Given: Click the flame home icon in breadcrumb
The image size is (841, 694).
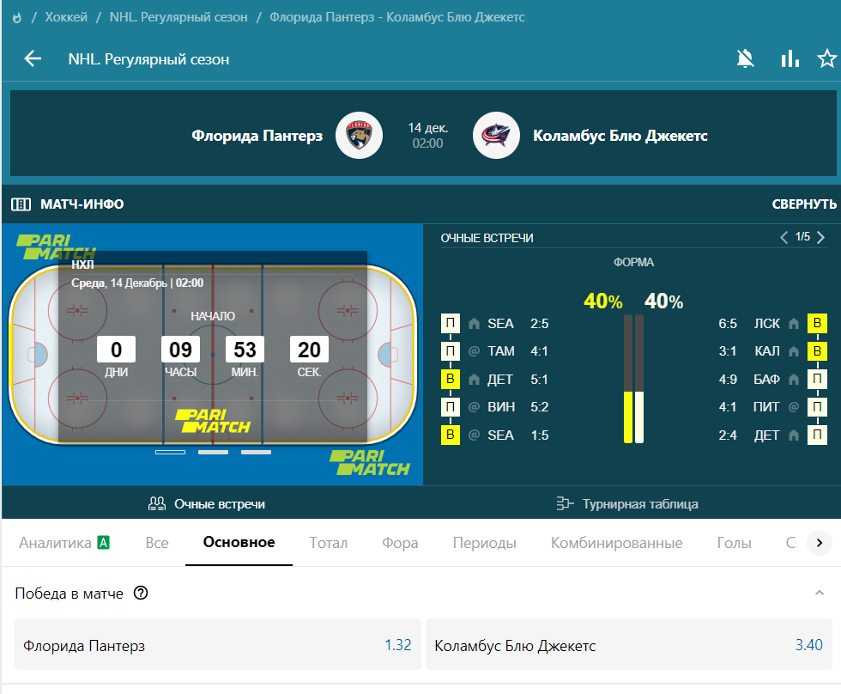Looking at the screenshot, I should 16,18.
